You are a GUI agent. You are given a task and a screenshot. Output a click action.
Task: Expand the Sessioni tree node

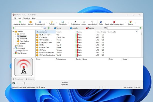(13, 46)
